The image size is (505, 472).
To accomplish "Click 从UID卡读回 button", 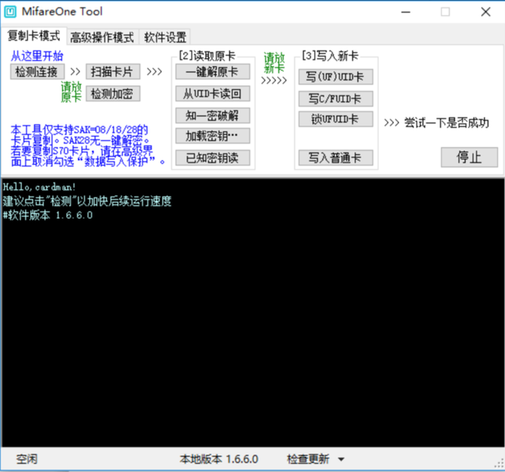I will tap(212, 94).
